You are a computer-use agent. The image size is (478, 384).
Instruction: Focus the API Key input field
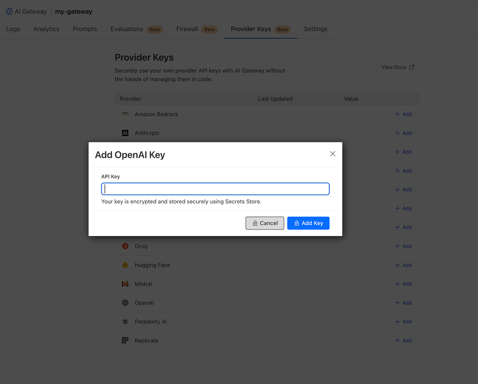click(x=215, y=189)
